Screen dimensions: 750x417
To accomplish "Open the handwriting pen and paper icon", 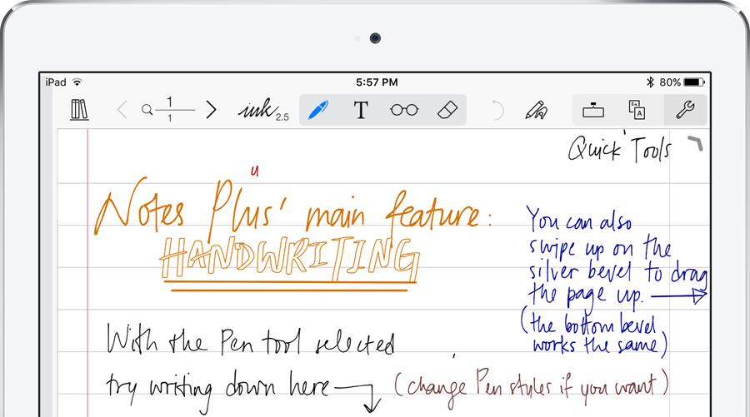I will pos(537,110).
